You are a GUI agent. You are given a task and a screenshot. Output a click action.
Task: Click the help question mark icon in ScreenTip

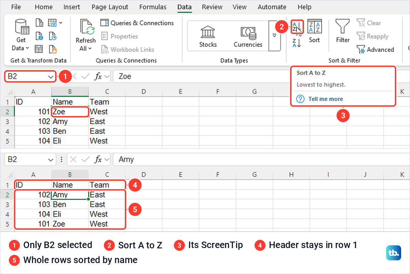pos(300,99)
